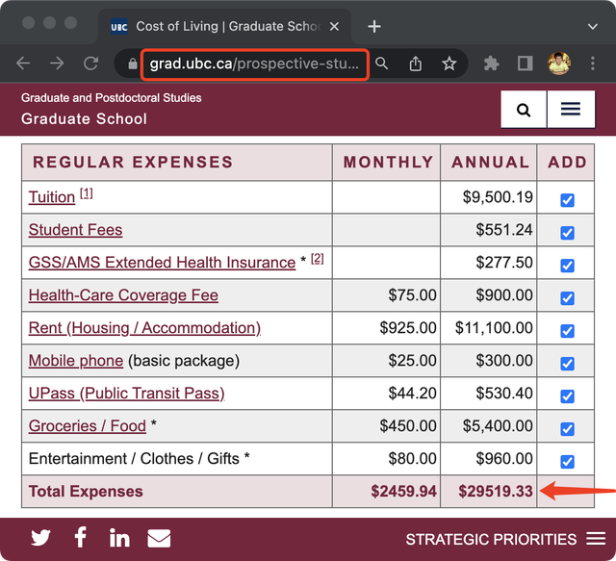The width and height of the screenshot is (616, 561).
Task: Open the hamburger navigation menu
Action: coord(571,109)
